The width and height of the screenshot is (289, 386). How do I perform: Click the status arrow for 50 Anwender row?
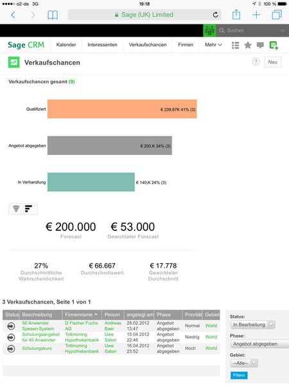click(11, 326)
